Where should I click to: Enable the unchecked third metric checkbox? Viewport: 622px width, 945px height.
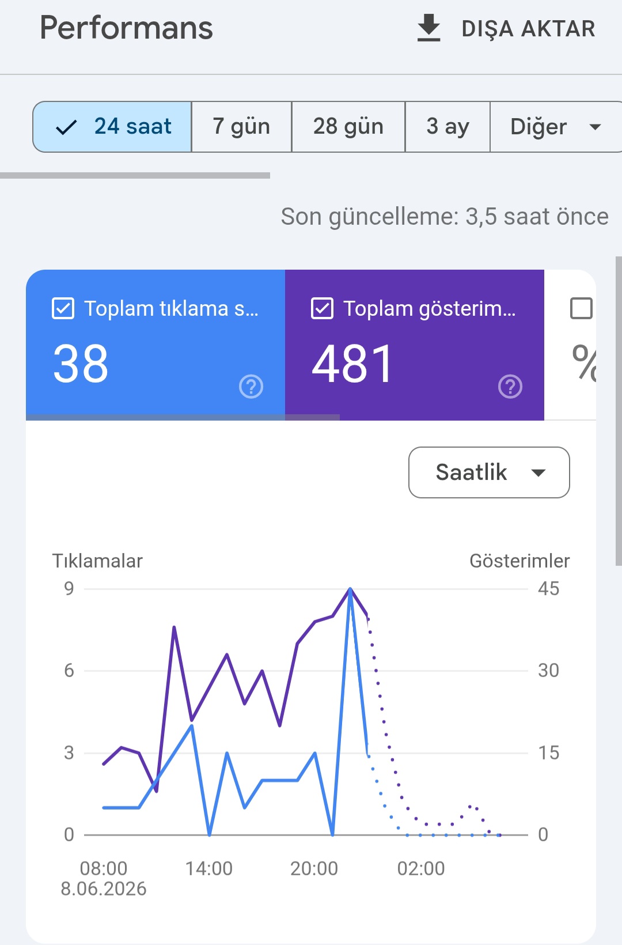click(581, 308)
